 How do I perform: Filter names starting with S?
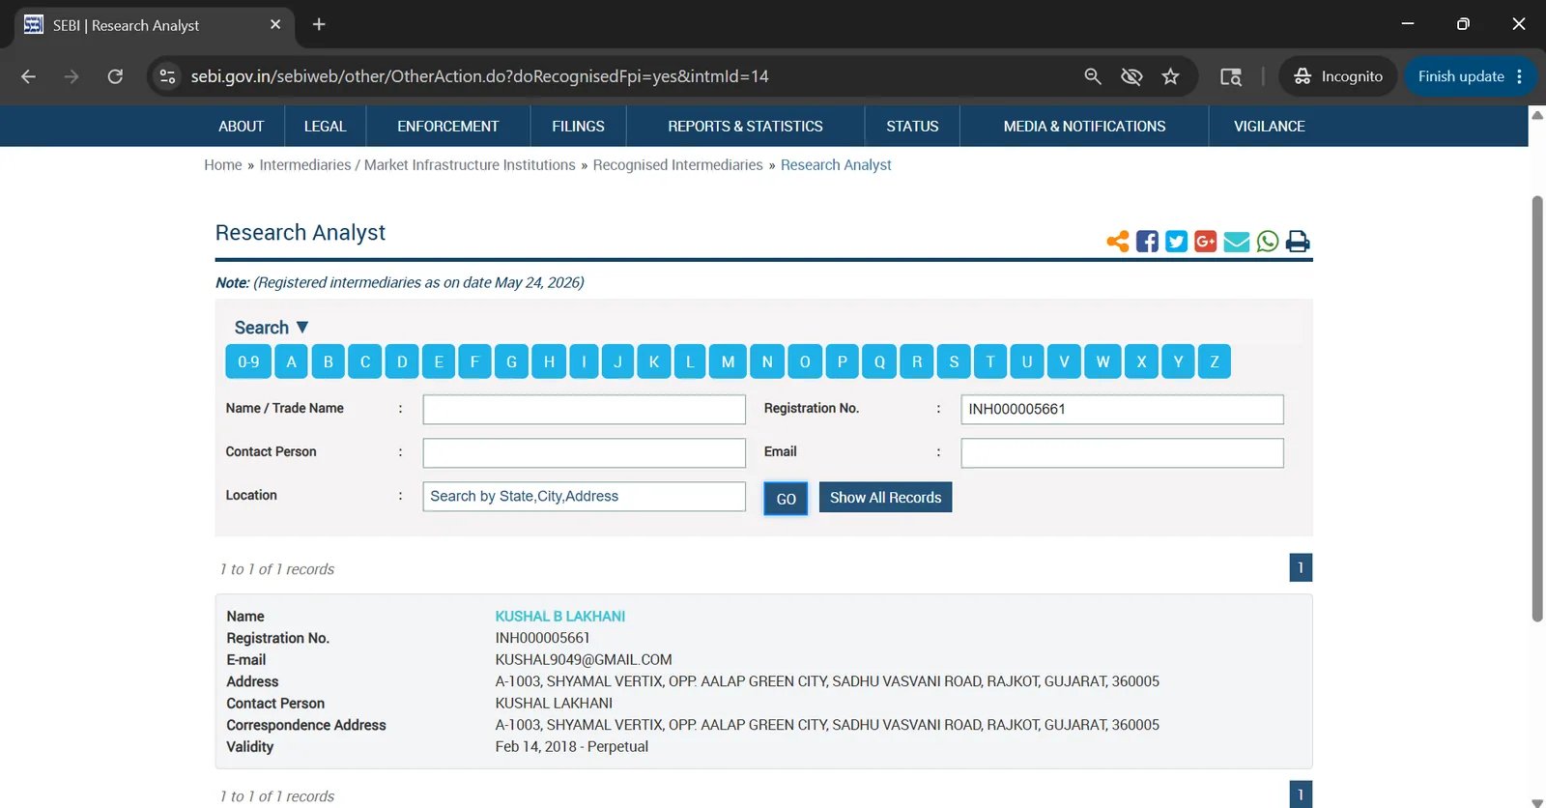click(954, 361)
